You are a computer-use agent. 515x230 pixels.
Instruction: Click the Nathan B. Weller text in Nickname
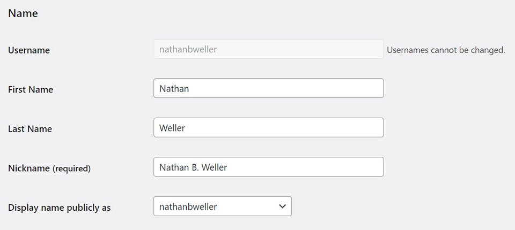[x=193, y=167]
